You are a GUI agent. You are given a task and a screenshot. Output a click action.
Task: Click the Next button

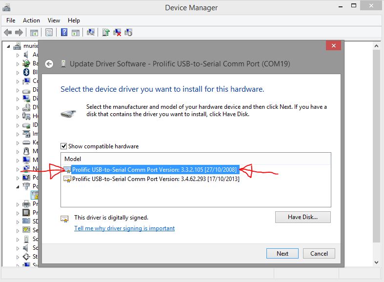coord(282,253)
